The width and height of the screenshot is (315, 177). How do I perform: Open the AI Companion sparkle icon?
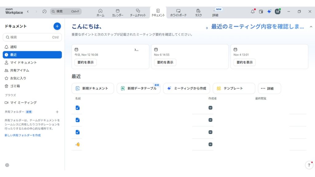[x=269, y=12]
